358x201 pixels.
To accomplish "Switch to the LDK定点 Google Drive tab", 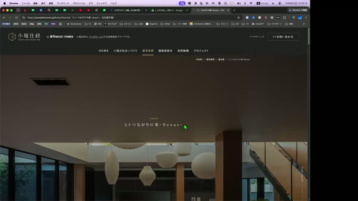I will click(x=169, y=10).
